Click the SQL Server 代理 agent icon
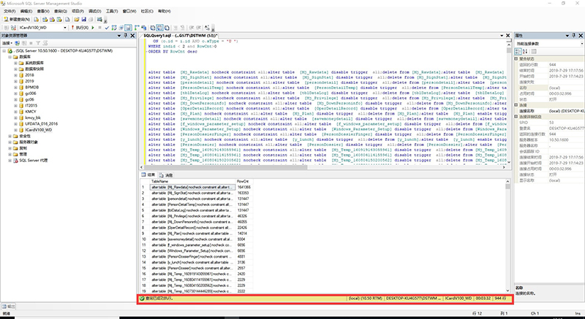The width and height of the screenshot is (585, 319). coord(15,161)
